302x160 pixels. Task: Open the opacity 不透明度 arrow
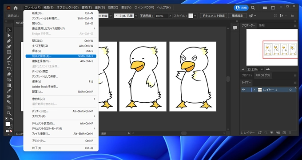click(170, 16)
